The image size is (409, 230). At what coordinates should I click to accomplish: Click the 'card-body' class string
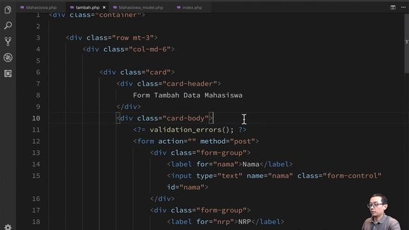click(x=185, y=118)
